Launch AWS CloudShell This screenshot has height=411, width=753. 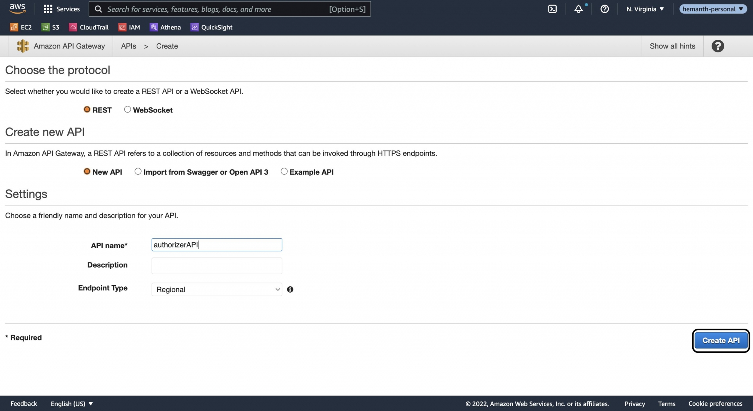(553, 9)
